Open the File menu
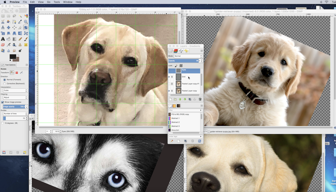The height and width of the screenshot is (192, 336). (25, 2)
